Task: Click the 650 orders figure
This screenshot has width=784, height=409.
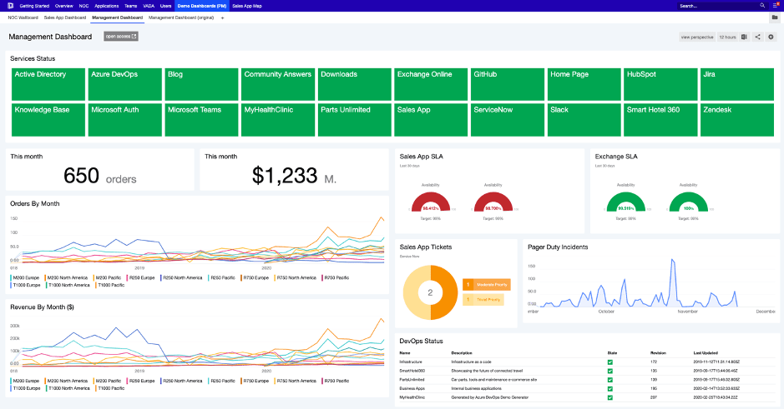Action: tap(100, 176)
